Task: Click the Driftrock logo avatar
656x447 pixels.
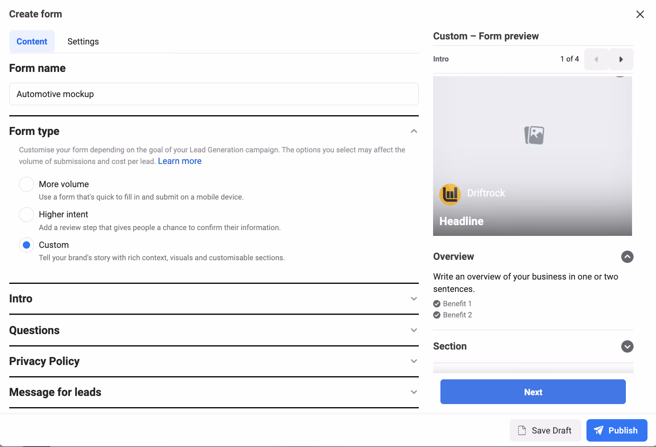Action: (450, 194)
